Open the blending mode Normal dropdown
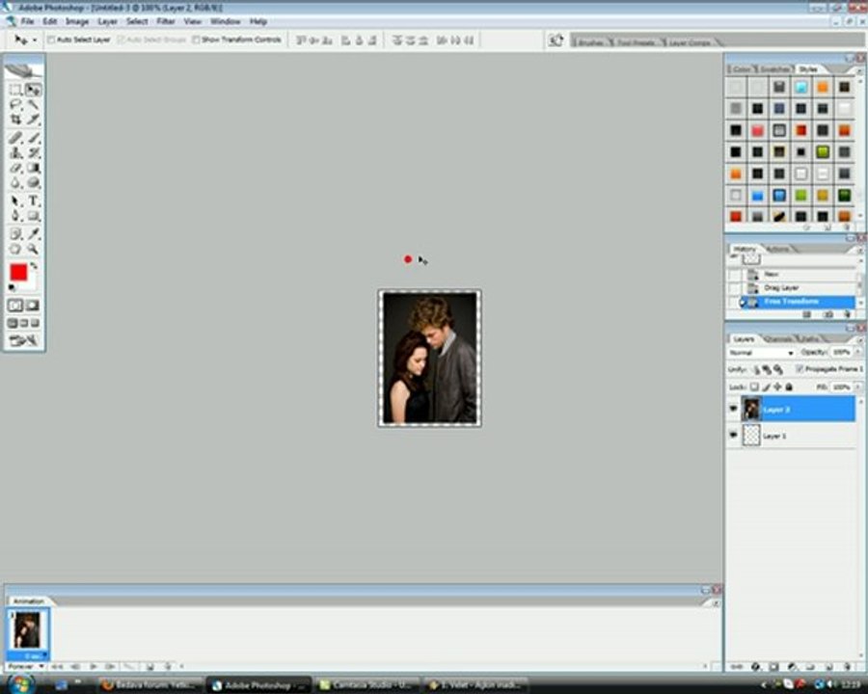868x694 pixels. (761, 353)
